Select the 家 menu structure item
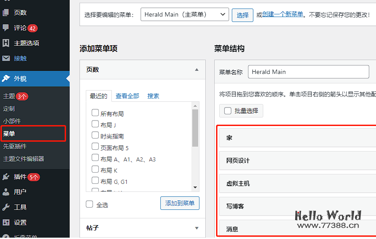 coord(297,138)
